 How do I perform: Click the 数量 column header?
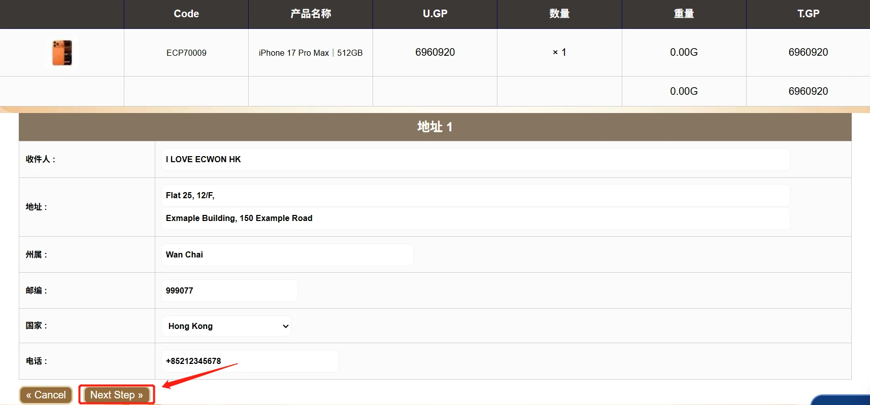pyautogui.click(x=559, y=14)
